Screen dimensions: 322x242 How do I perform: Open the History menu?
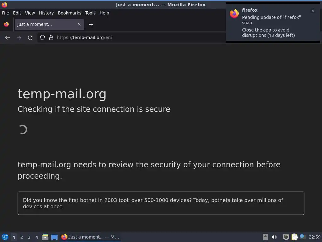point(47,13)
